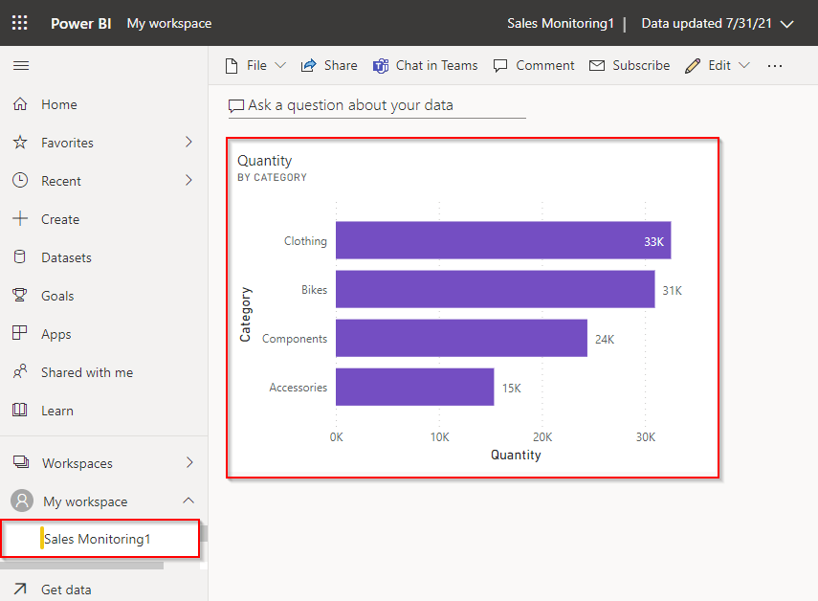Expand the Recent flyout chevron

[188, 181]
